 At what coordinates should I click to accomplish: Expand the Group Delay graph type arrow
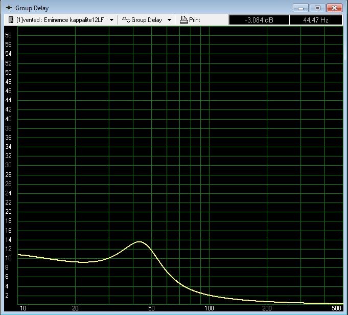(169, 20)
